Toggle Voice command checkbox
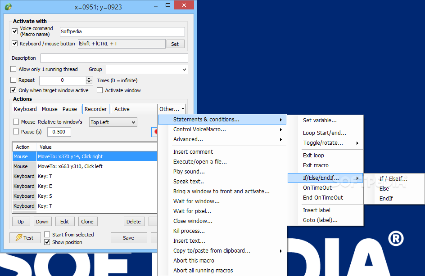Viewport: 425px width, 276px height. point(15,31)
